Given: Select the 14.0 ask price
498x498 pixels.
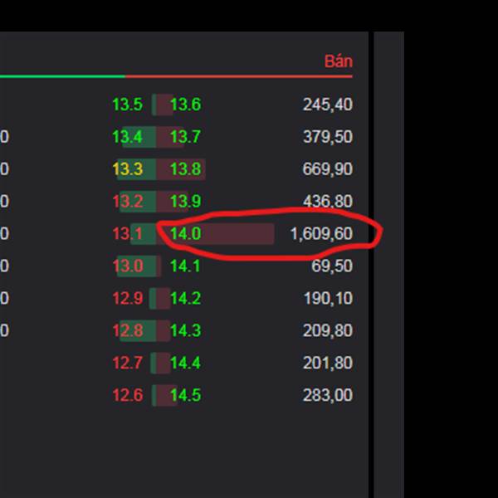Looking at the screenshot, I should (x=186, y=233).
